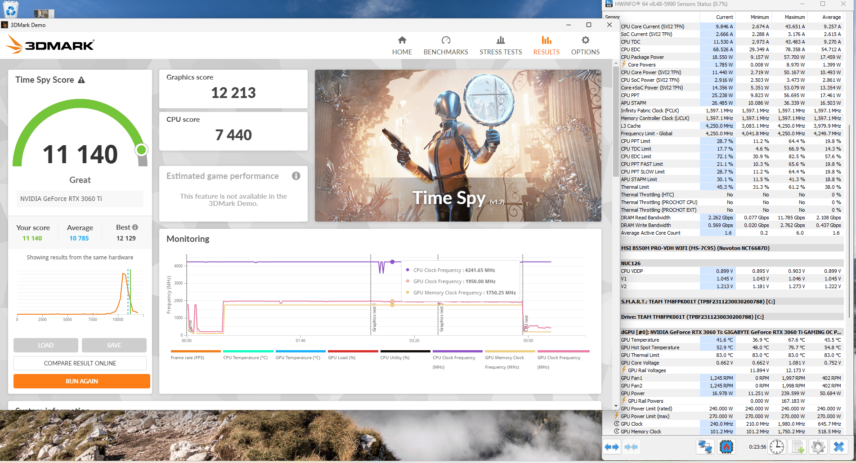Select the Thermal Limit sensor row
This screenshot has height=463, width=856.
point(731,187)
